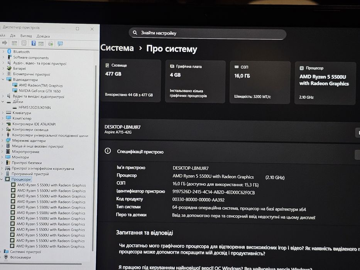Click device ID 9197526D-2415-4C14-A82D-4ED00C62F0CB
The width and height of the screenshot is (360, 270).
point(213,192)
